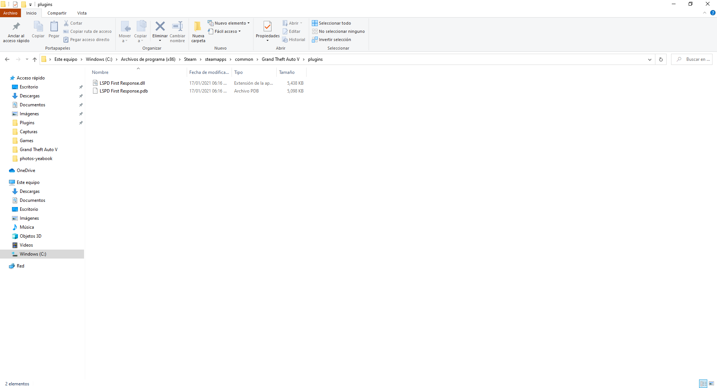Click the Copiar clipboard icon
This screenshot has height=388, width=717.
[x=38, y=26]
